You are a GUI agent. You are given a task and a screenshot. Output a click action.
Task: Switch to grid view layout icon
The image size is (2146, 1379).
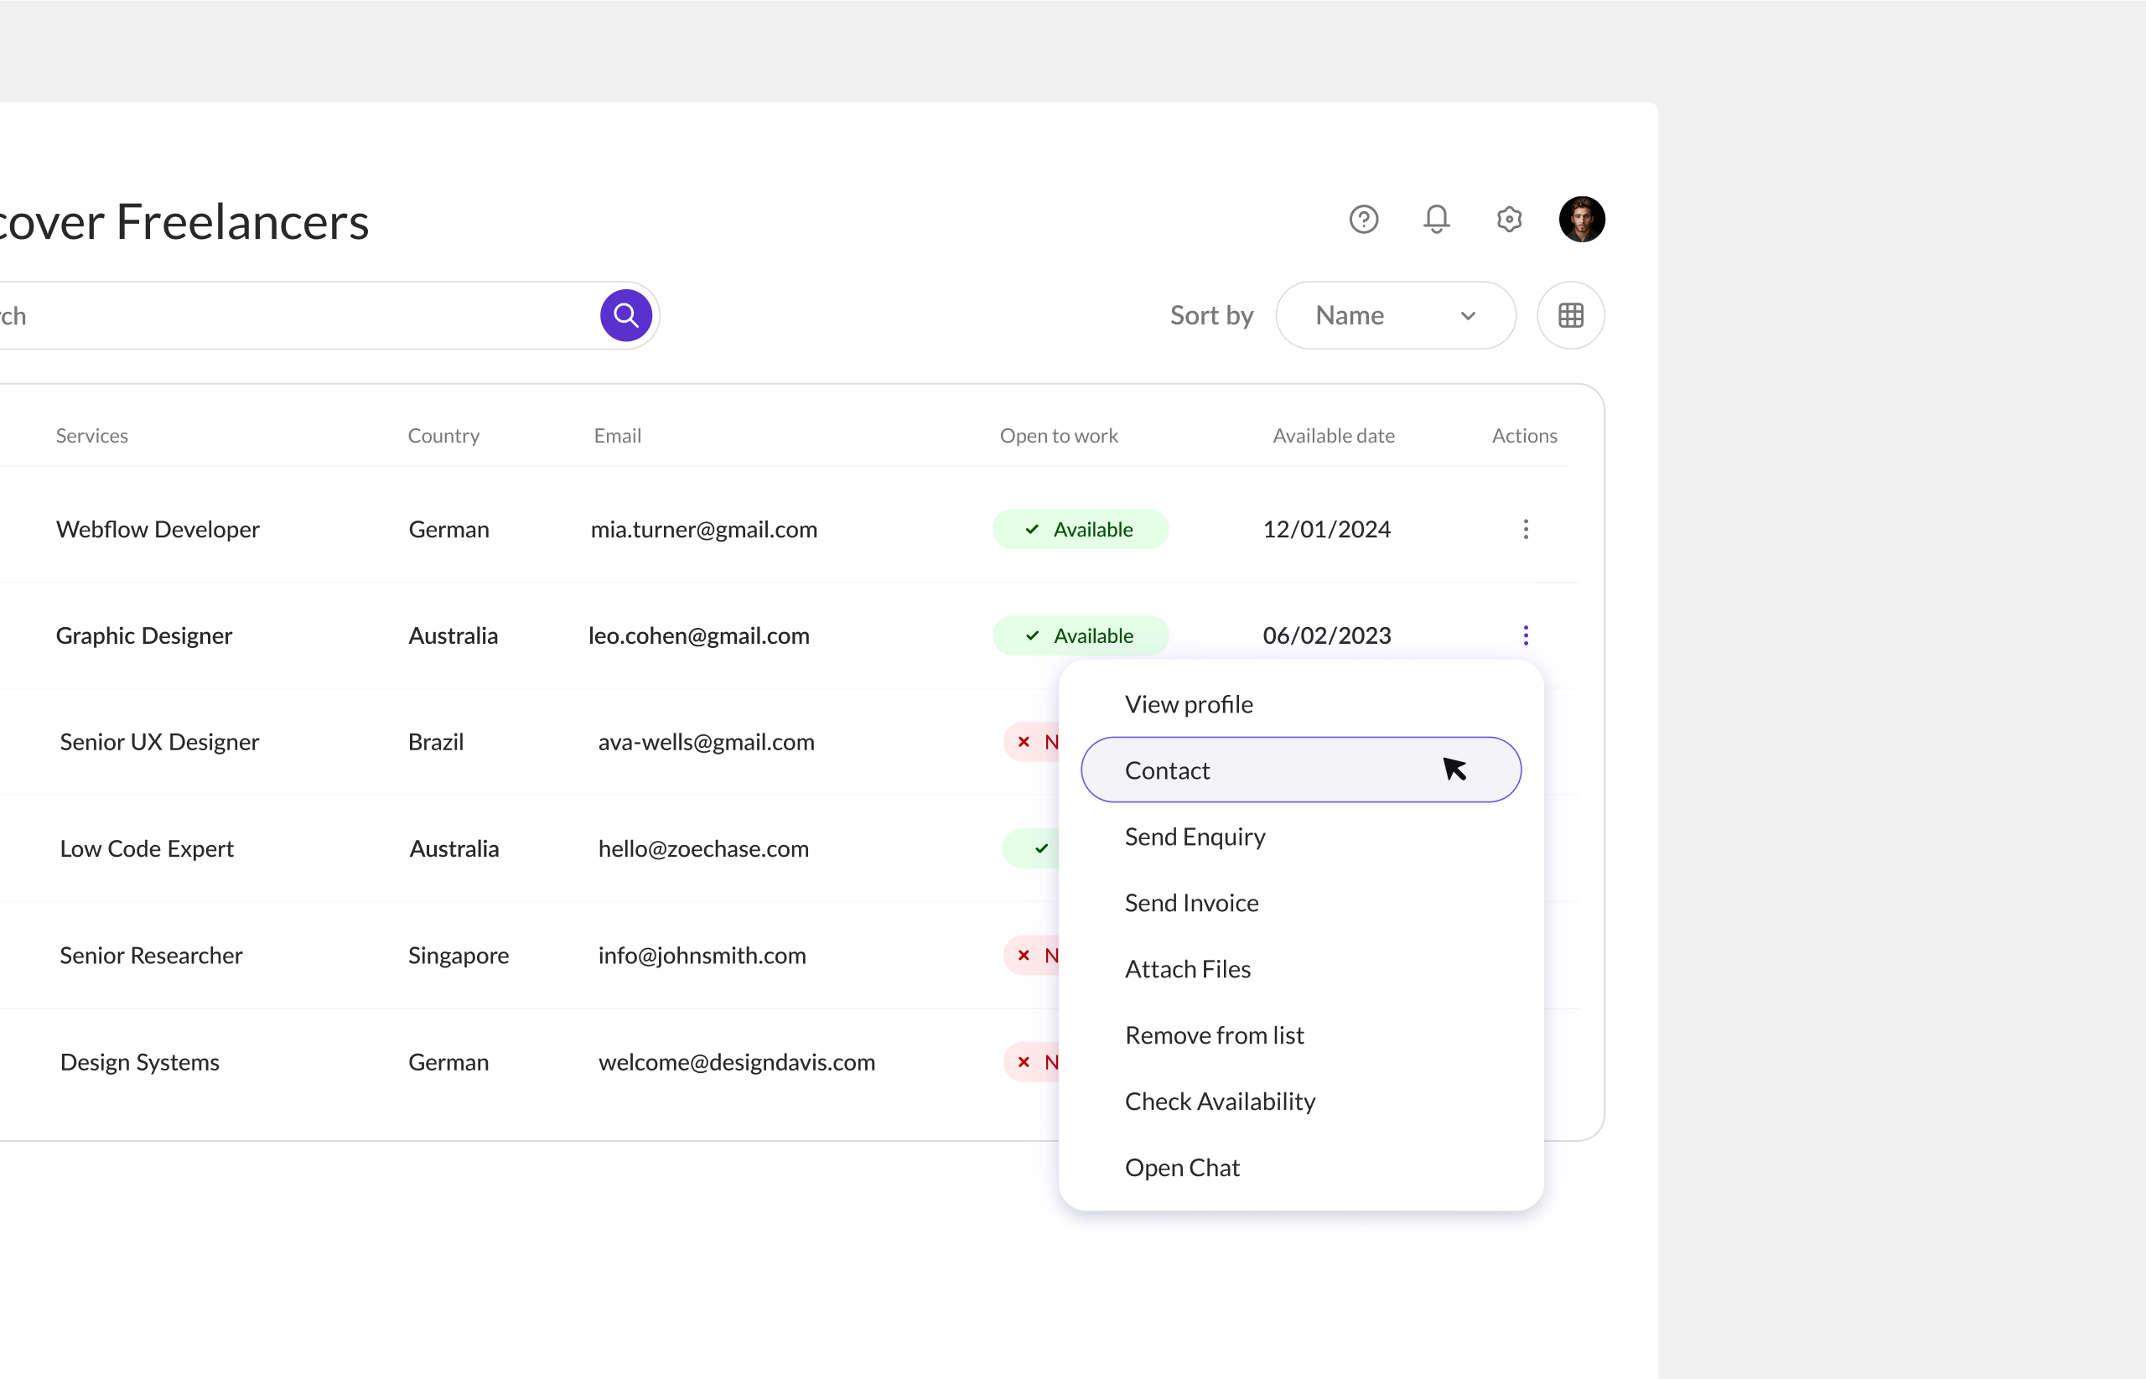[1570, 315]
